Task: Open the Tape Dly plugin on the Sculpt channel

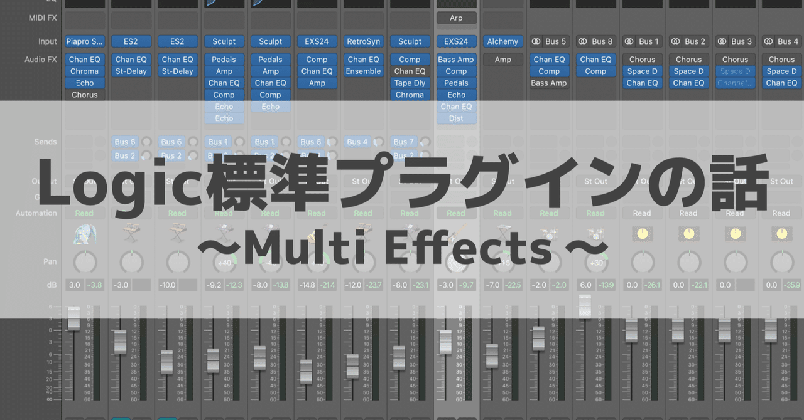Action: [x=410, y=83]
